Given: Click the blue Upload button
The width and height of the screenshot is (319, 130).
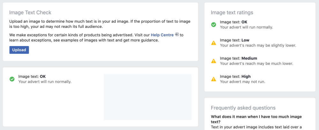Looking at the screenshot, I should pos(19,50).
